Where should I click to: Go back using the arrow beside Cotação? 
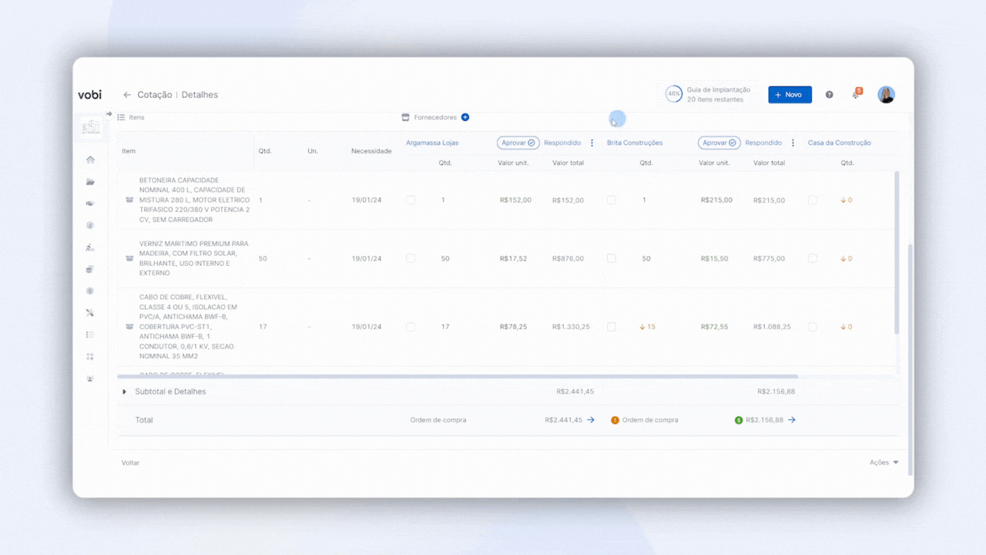coord(127,95)
